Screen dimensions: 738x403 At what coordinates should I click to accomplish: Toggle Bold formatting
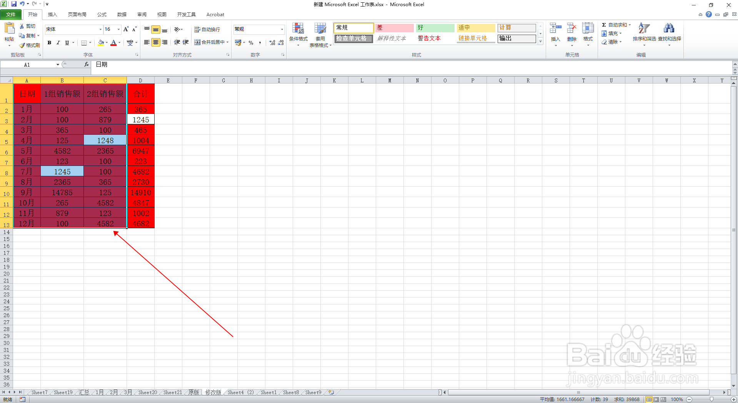[x=49, y=43]
